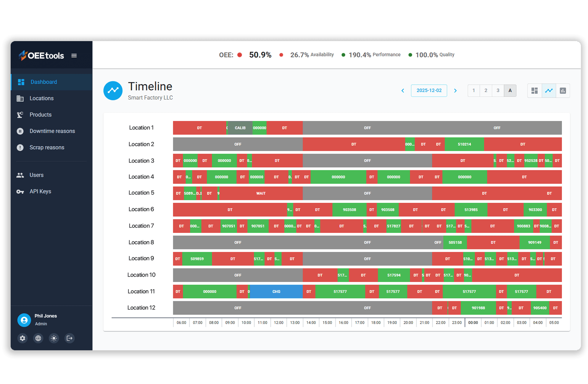Select shift 3 toggle button
The width and height of the screenshot is (588, 384).
pos(498,90)
